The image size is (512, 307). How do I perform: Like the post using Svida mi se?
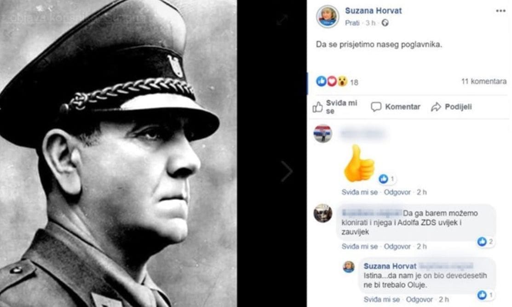335,107
